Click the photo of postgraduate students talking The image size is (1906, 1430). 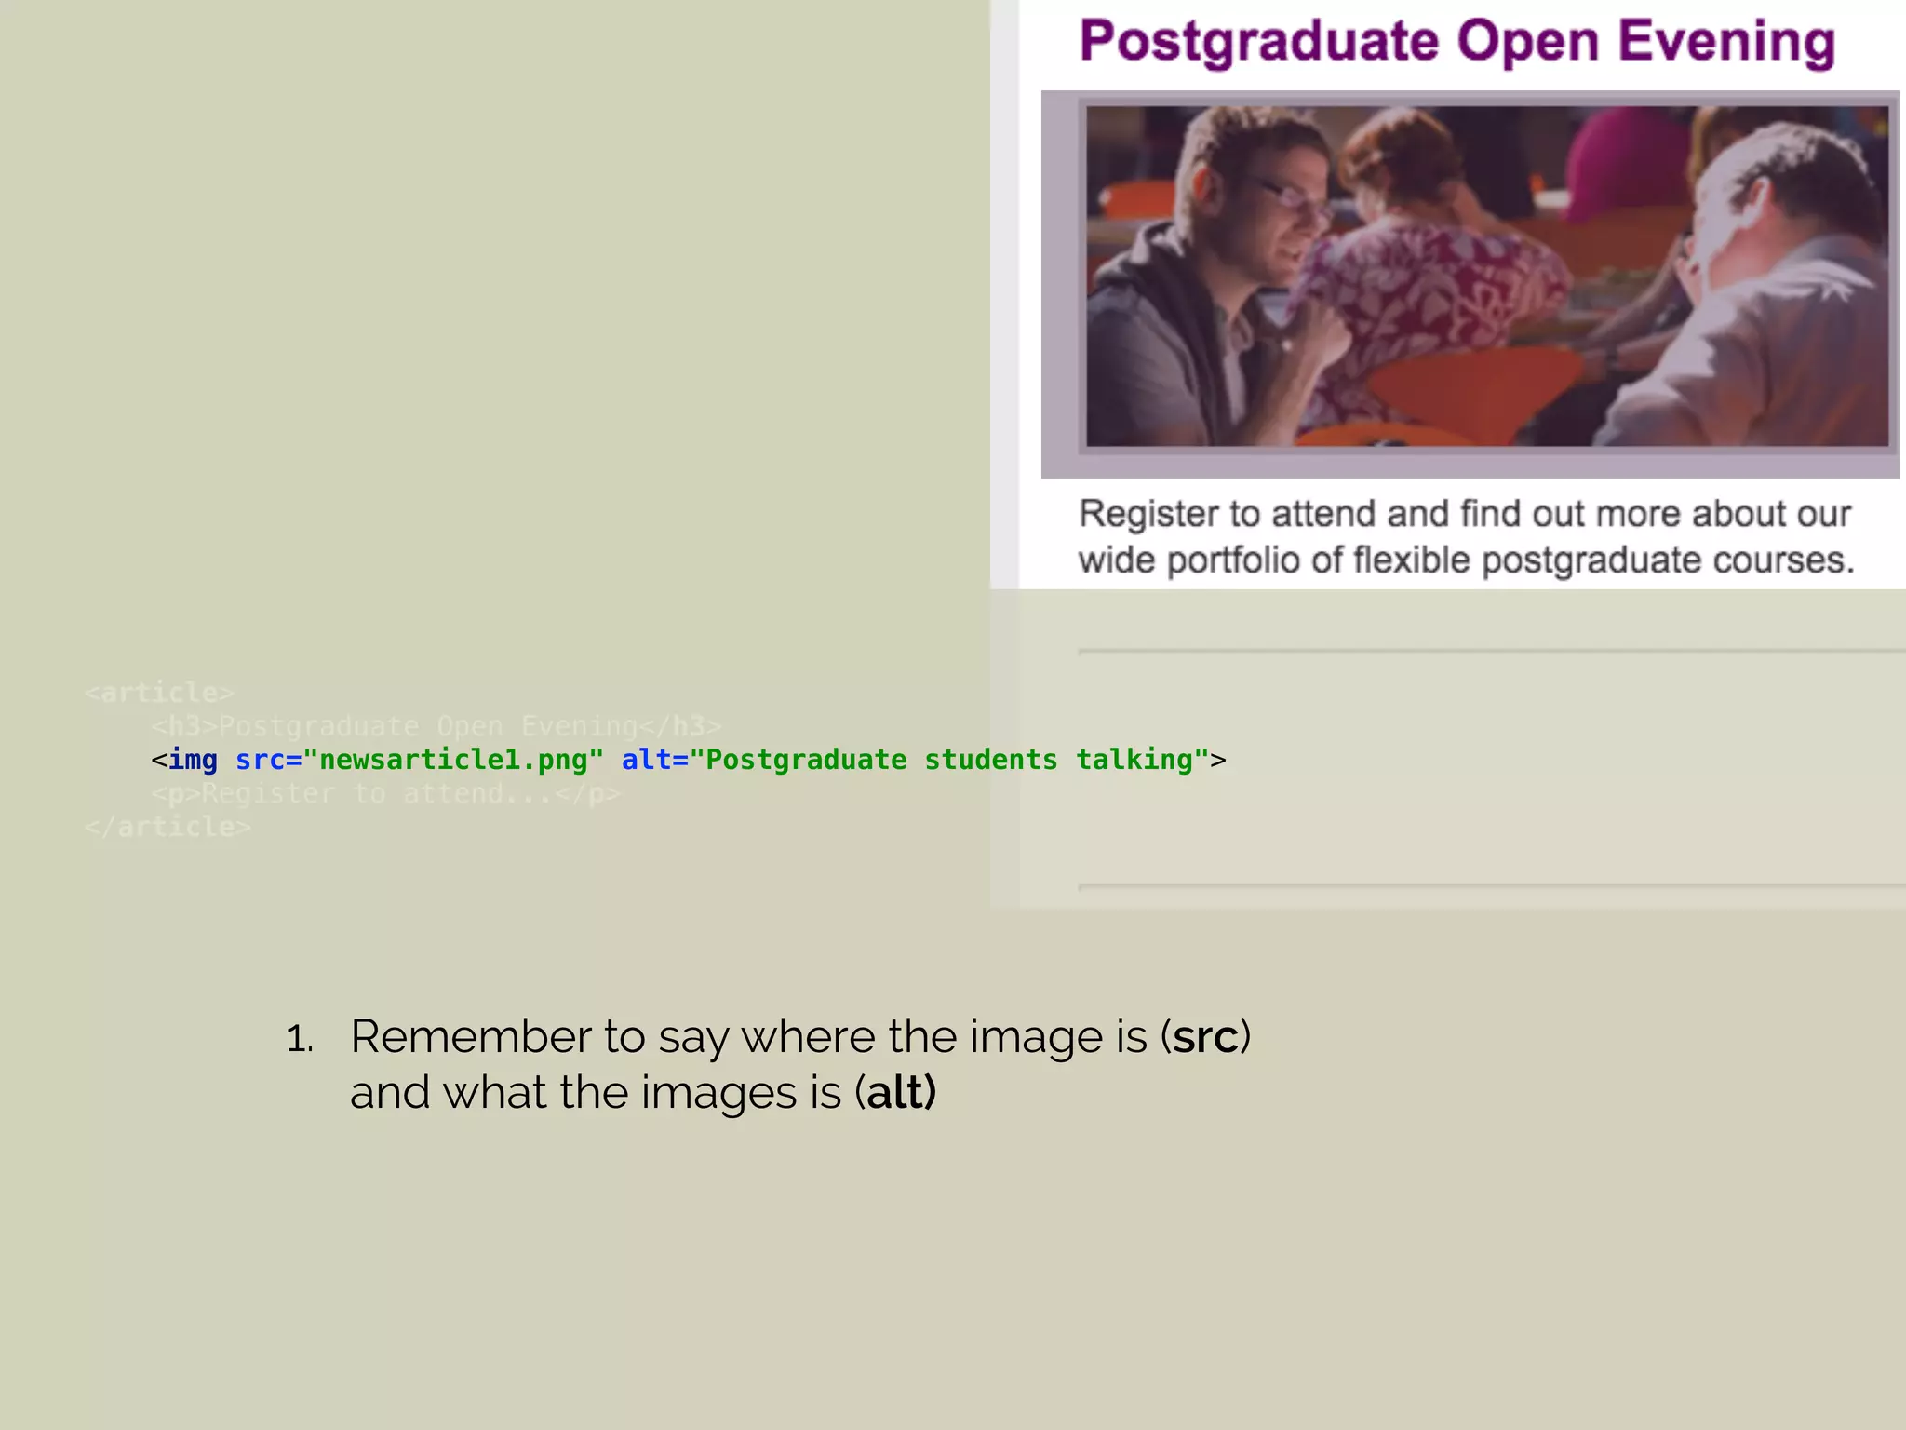[1487, 277]
